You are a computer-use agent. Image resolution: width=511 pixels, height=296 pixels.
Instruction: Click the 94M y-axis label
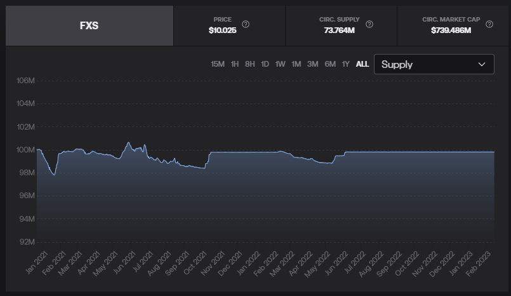click(x=27, y=219)
